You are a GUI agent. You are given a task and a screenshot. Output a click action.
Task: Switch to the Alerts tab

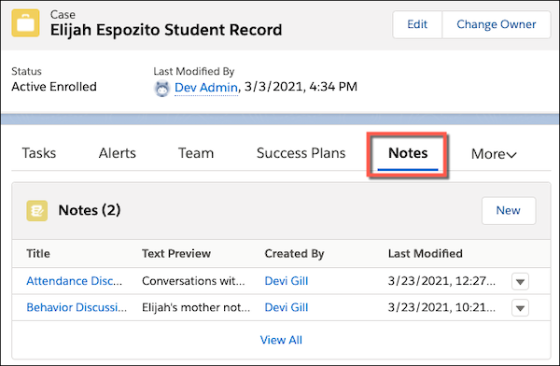coord(118,153)
